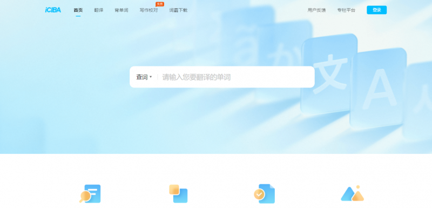This screenshot has width=432, height=208.
Task: Open the 背单词 menu item
Action: [121, 10]
